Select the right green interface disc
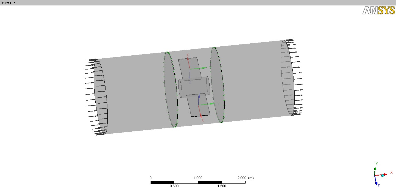The height and width of the screenshot is (193, 396). [x=218, y=85]
